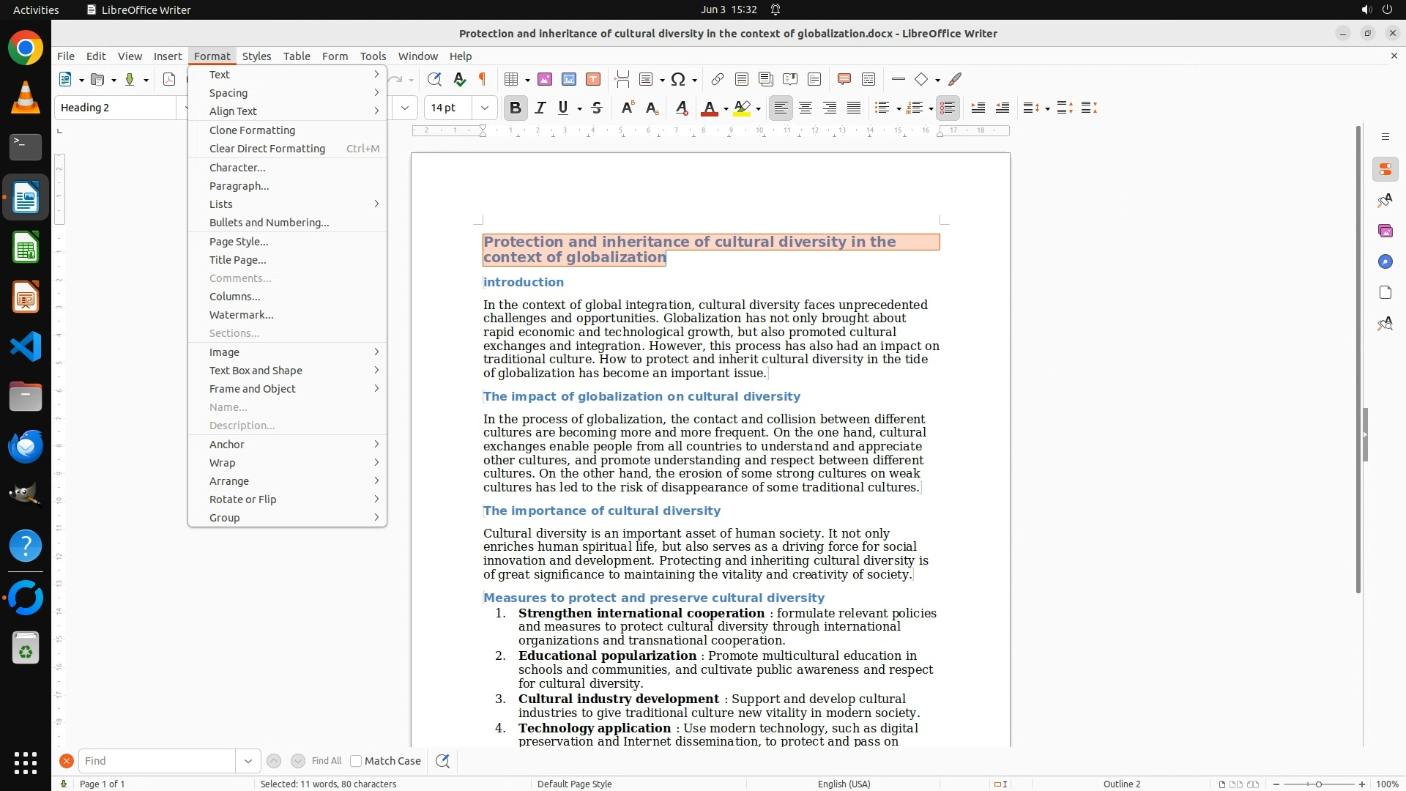The width and height of the screenshot is (1406, 791).
Task: Select Paragraph... from Format menu
Action: [239, 186]
